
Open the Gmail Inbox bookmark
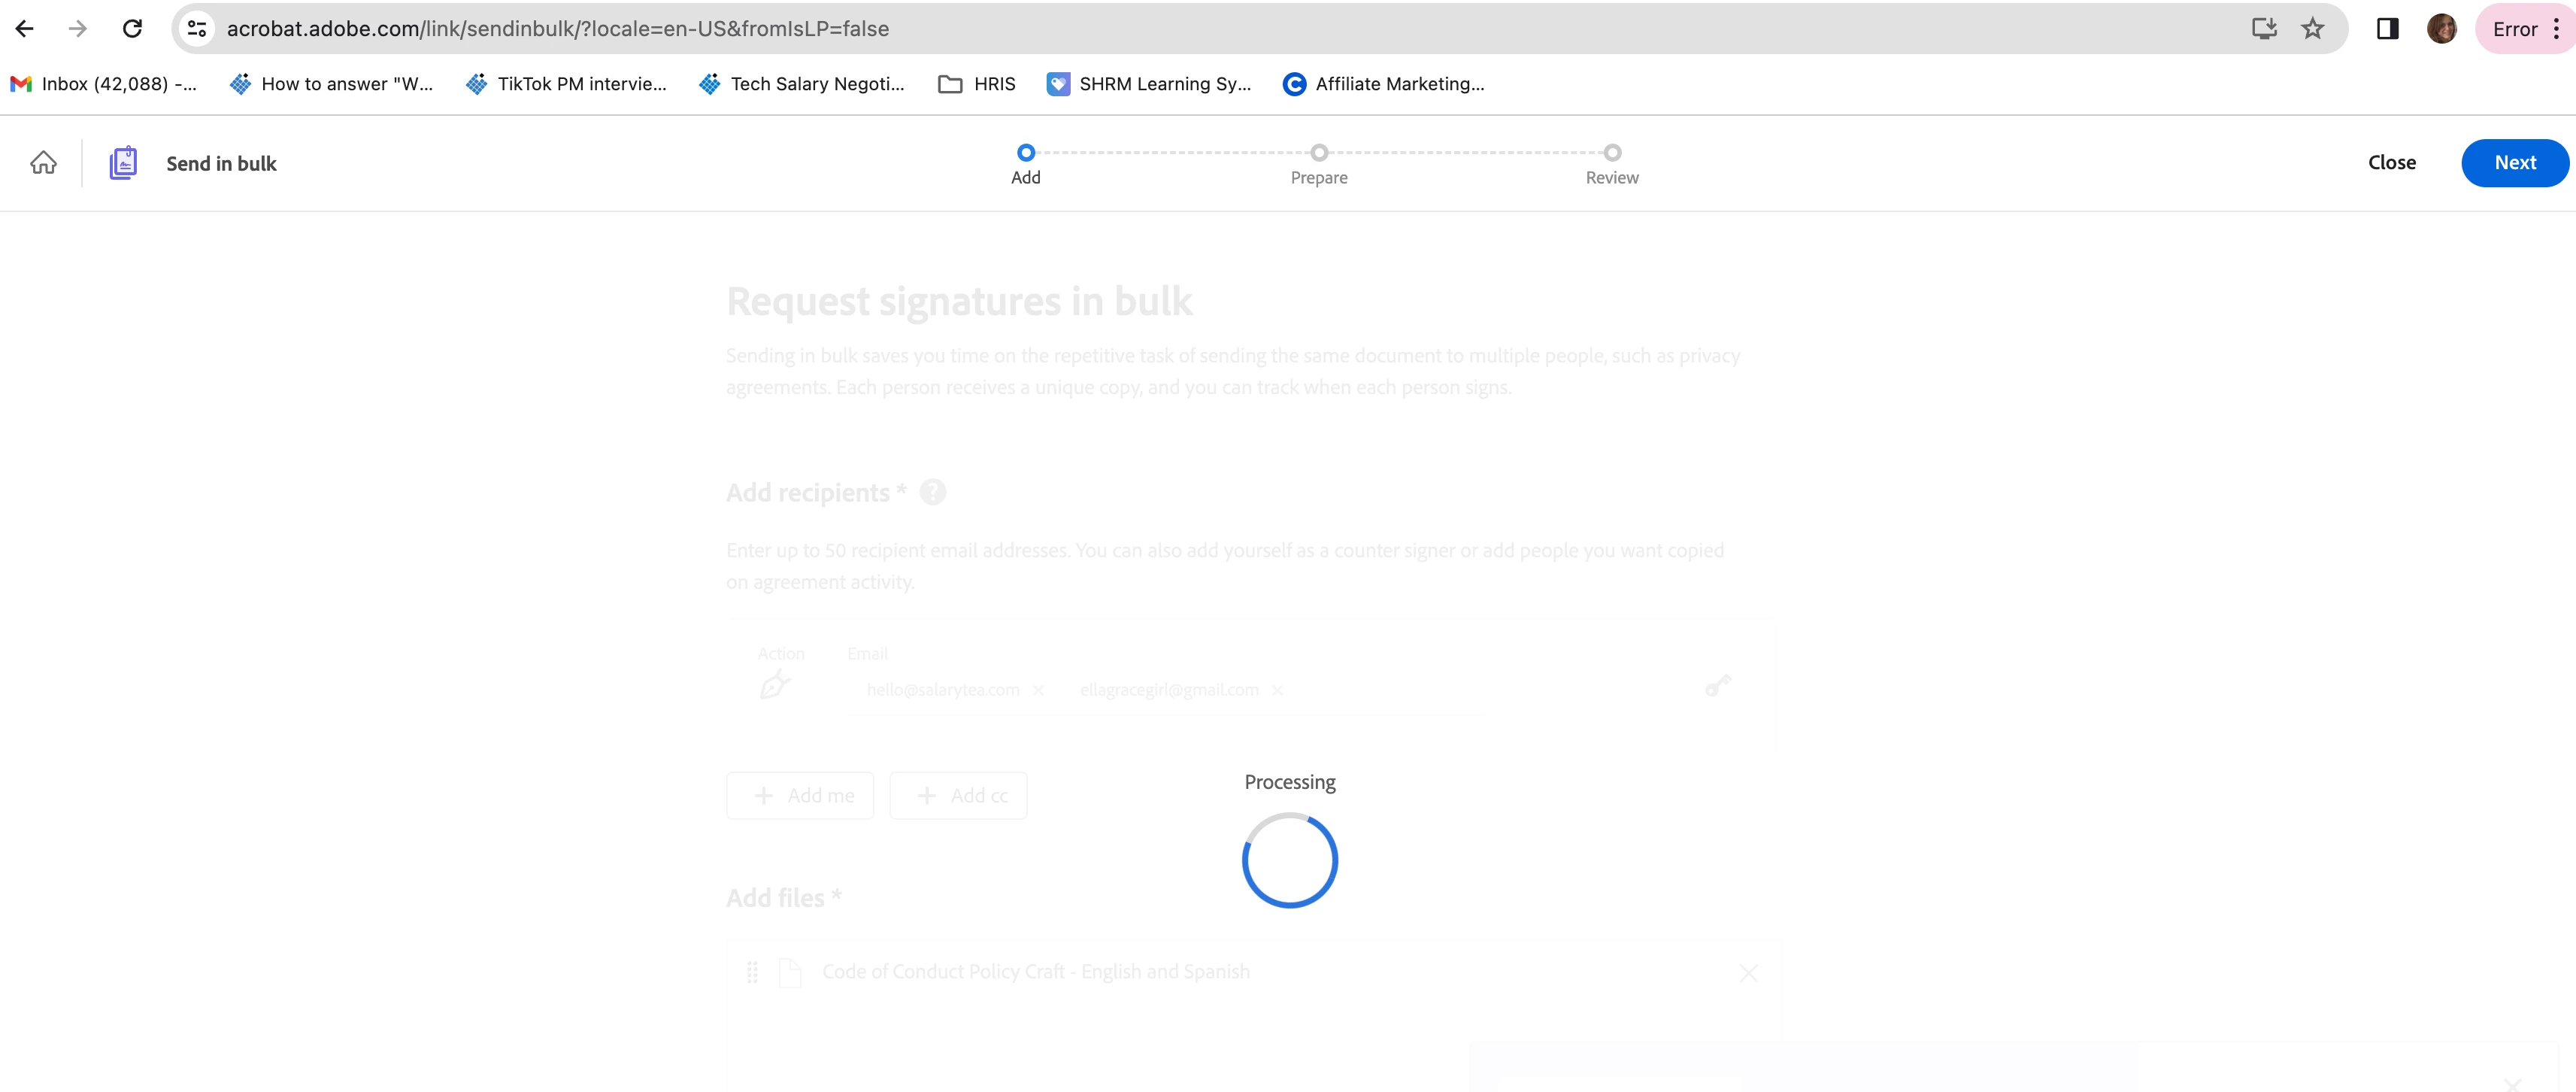(104, 84)
